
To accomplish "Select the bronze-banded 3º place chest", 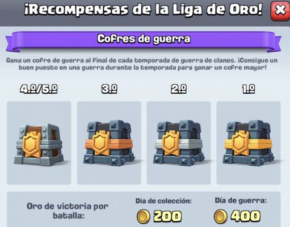I will tap(109, 143).
